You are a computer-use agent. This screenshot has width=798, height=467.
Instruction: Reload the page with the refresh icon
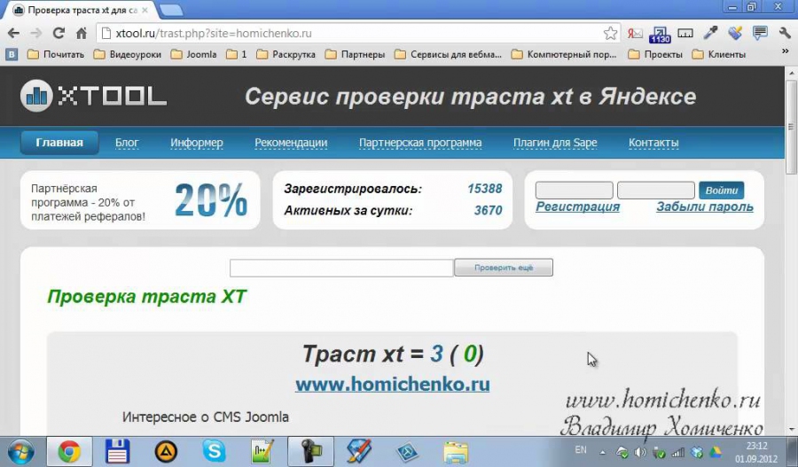59,34
